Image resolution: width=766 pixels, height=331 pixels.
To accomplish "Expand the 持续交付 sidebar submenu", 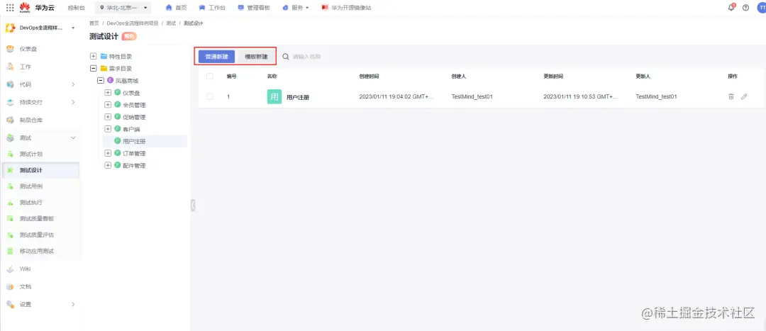I will tap(73, 102).
